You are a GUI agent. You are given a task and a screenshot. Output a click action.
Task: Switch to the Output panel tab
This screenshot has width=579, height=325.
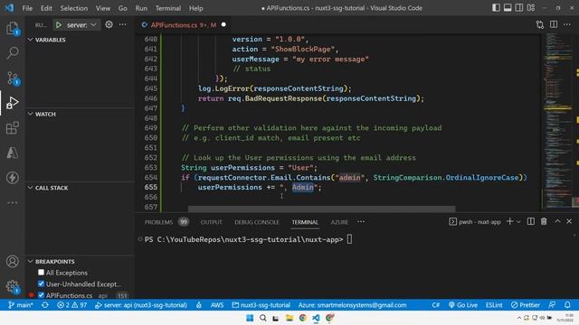point(211,222)
